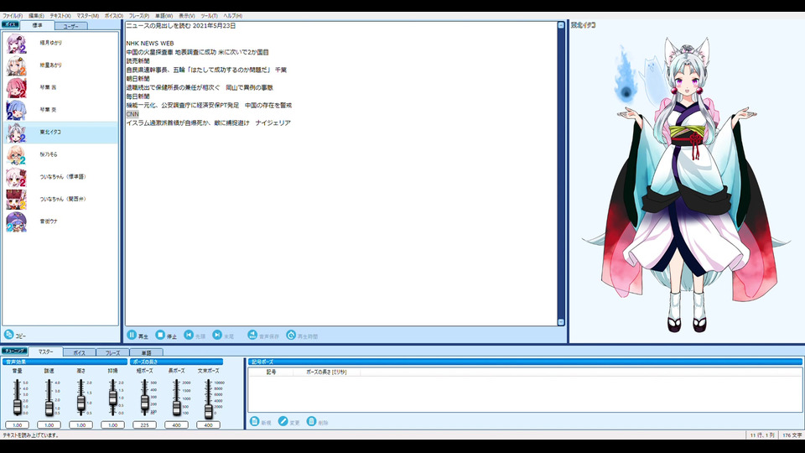The width and height of the screenshot is (805, 453).
Task: Add a symbol pause with the 新規 icon
Action: 254,421
